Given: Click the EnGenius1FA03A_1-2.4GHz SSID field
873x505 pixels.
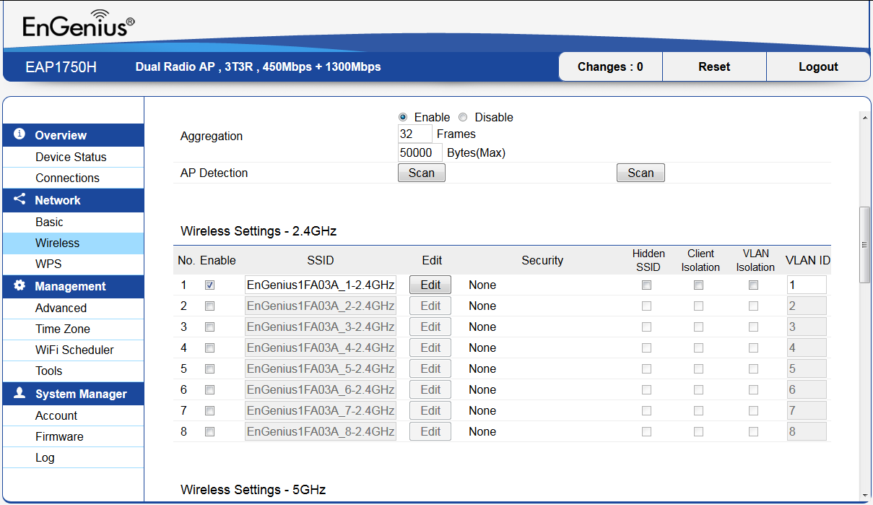Looking at the screenshot, I should [321, 285].
